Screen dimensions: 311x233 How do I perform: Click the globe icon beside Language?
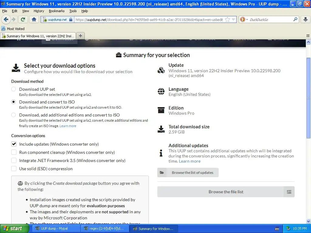161,91
